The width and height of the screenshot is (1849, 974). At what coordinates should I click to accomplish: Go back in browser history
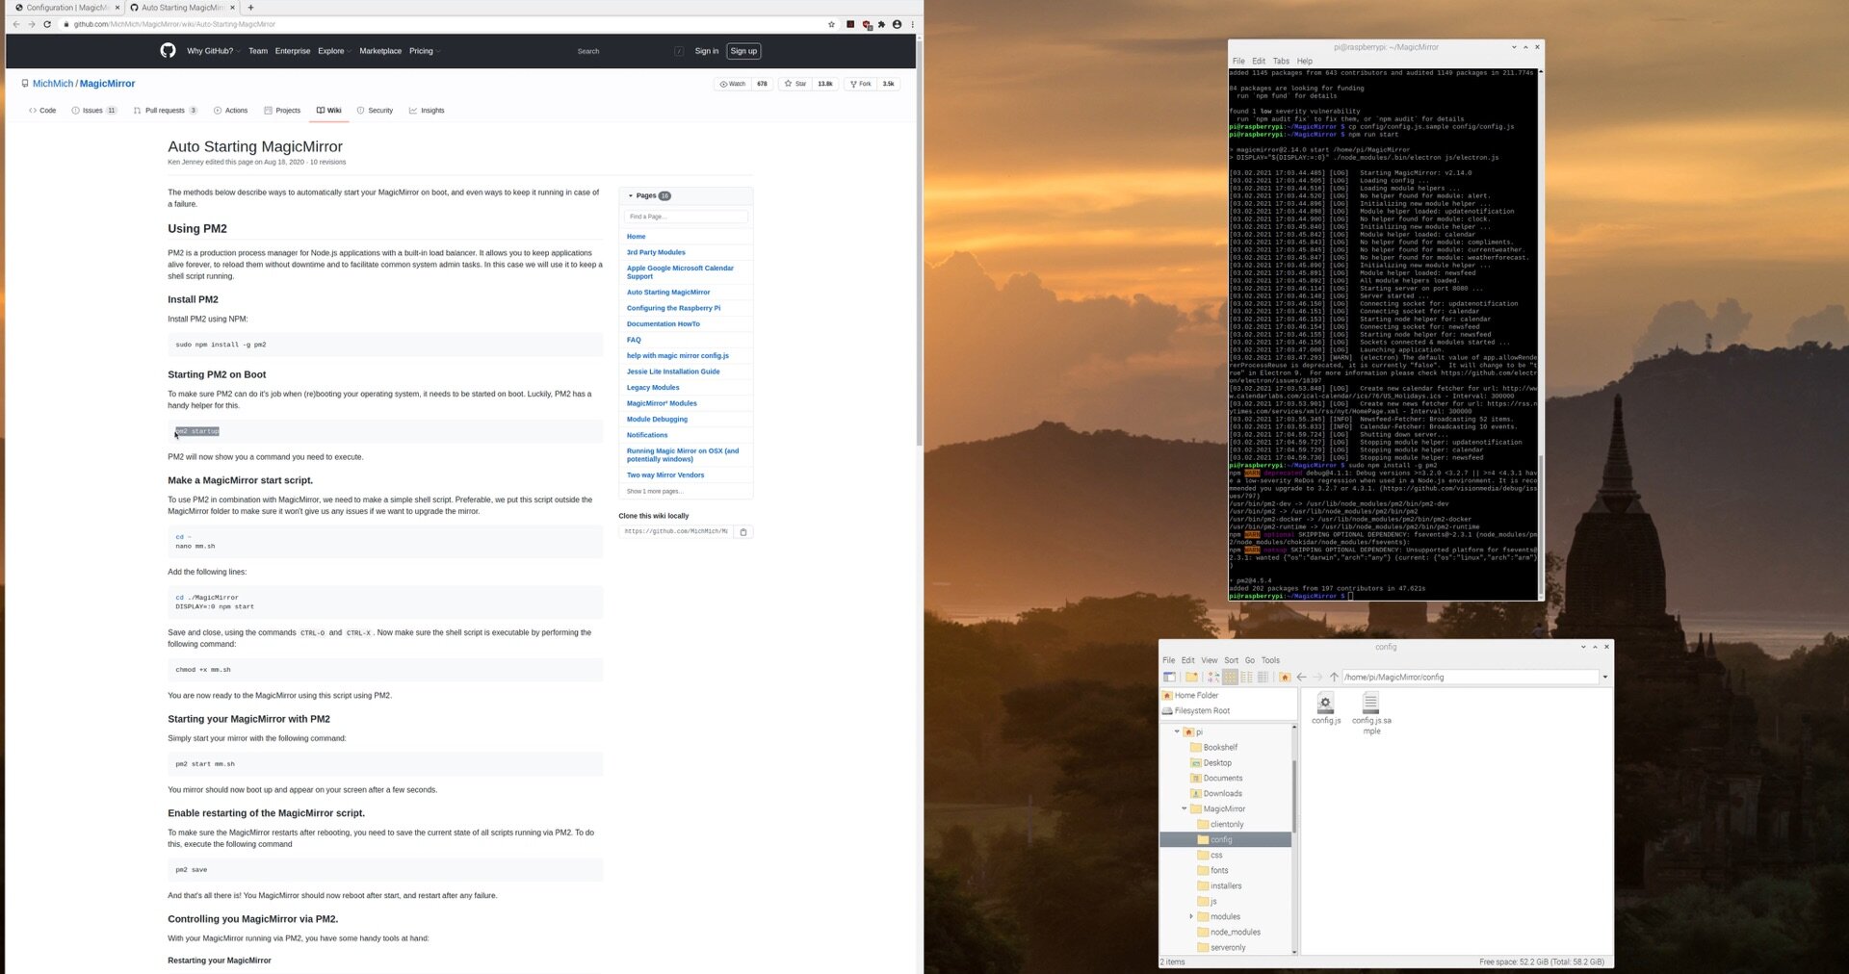pos(16,24)
